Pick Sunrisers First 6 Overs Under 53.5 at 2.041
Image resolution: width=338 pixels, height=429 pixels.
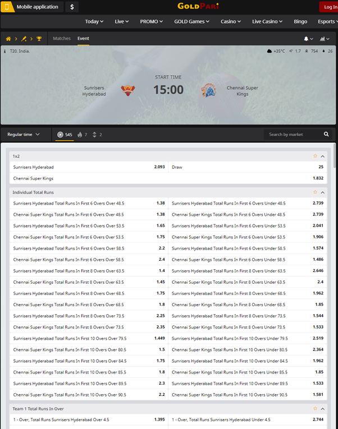pyautogui.click(x=248, y=226)
